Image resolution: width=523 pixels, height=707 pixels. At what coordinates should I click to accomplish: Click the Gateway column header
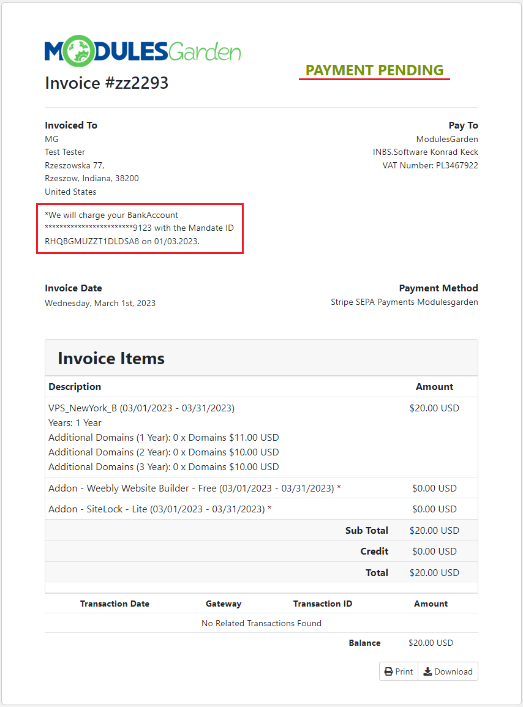pyautogui.click(x=224, y=604)
